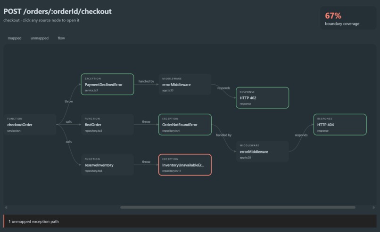This screenshot has height=232, width=380.
Task: Toggle the mapped legend filter
Action: pyautogui.click(x=15, y=38)
